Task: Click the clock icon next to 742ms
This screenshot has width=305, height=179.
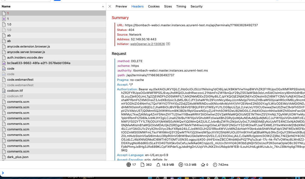Action: pyautogui.click(x=215, y=164)
